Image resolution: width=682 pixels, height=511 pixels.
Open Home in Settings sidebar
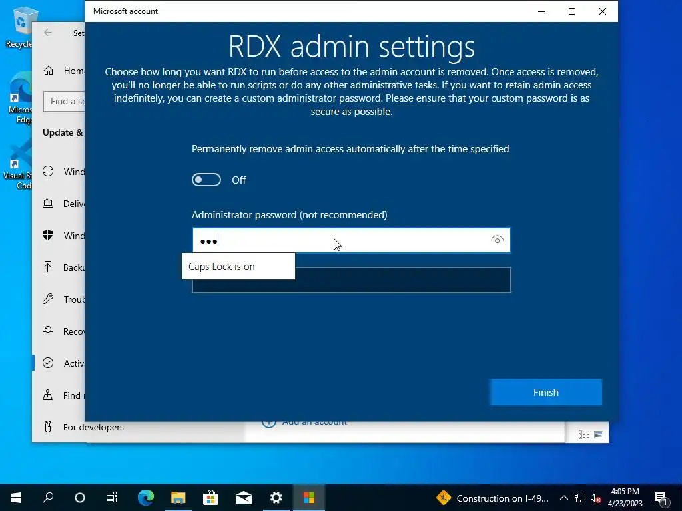(63, 71)
